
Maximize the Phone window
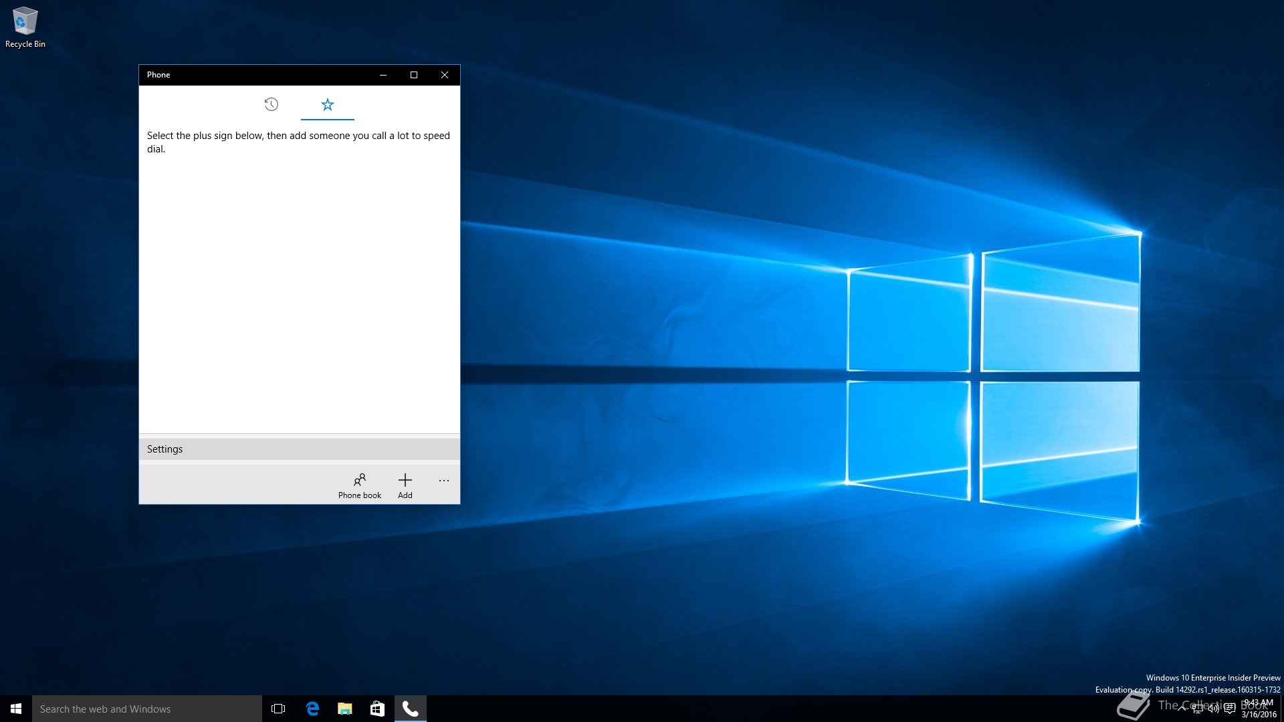coord(414,75)
